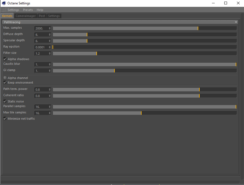The width and height of the screenshot is (244, 185).
Task: Click the Diffuse depth slider bar
Action: coord(145,34)
